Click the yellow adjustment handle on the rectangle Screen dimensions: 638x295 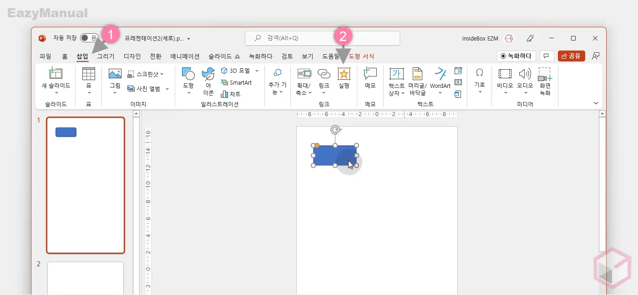(317, 146)
